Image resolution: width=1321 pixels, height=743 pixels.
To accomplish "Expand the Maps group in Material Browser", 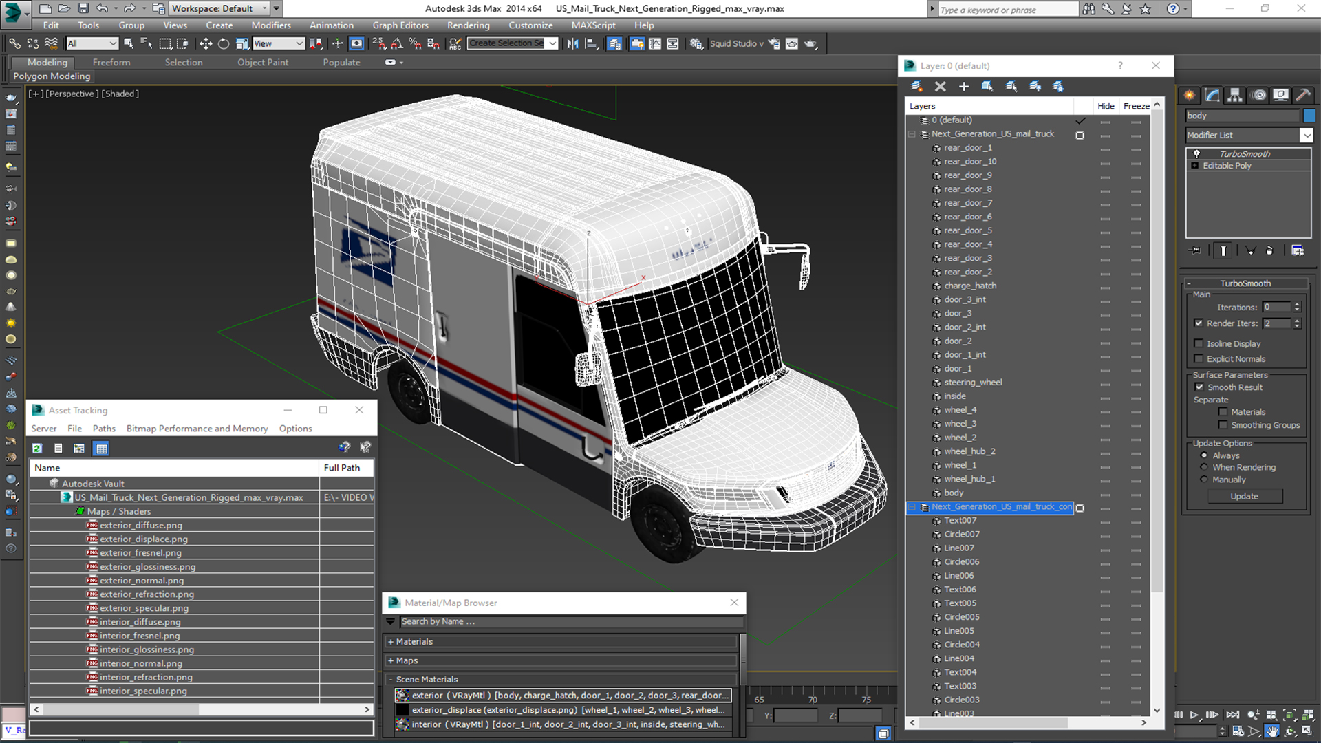I will tap(391, 660).
